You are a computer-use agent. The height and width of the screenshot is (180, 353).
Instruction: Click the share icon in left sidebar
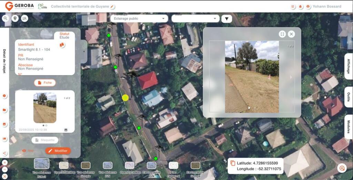click(x=5, y=153)
